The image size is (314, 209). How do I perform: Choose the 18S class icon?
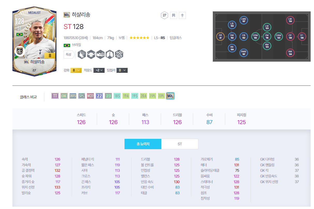pyautogui.click(x=117, y=96)
